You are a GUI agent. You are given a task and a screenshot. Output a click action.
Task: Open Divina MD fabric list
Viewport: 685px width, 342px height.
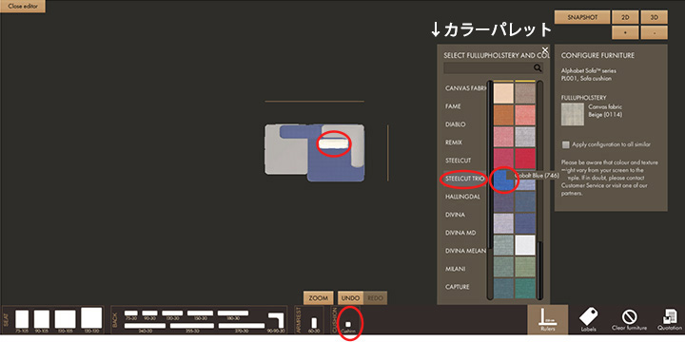point(460,233)
